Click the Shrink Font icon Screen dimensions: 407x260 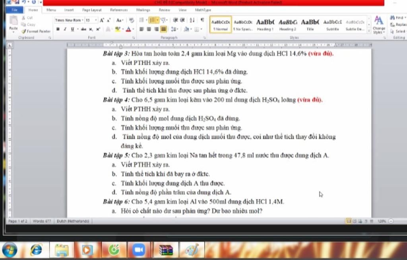(109, 20)
